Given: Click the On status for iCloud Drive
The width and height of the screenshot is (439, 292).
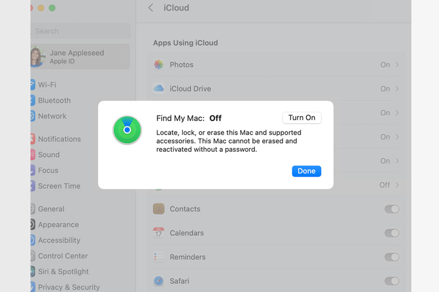Looking at the screenshot, I should (385, 88).
